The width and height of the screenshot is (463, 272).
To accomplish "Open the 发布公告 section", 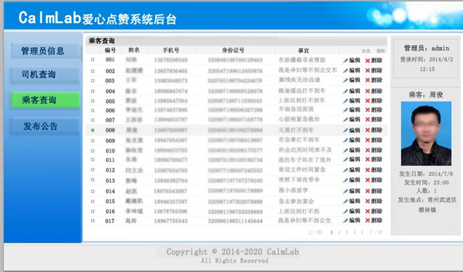I will pyautogui.click(x=43, y=126).
